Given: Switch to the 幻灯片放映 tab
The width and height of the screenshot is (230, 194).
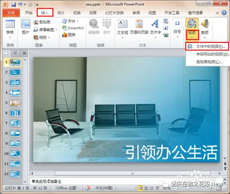Looking at the screenshot, I should coord(115,13).
